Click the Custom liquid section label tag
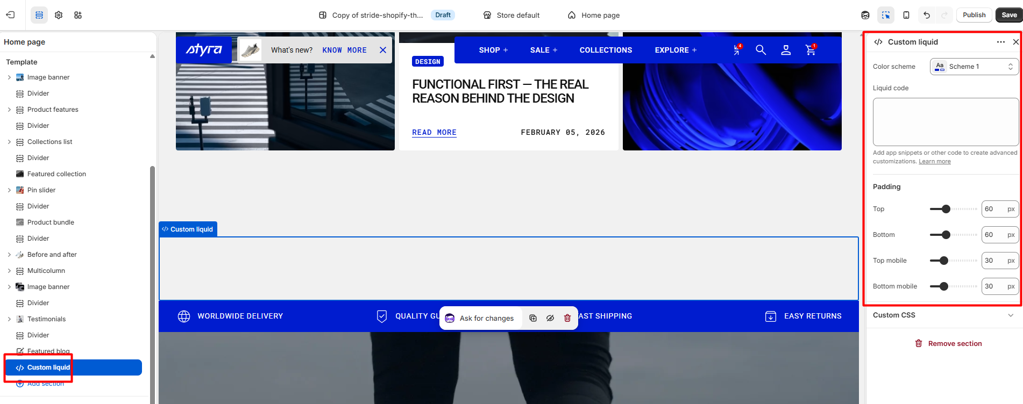 [188, 229]
